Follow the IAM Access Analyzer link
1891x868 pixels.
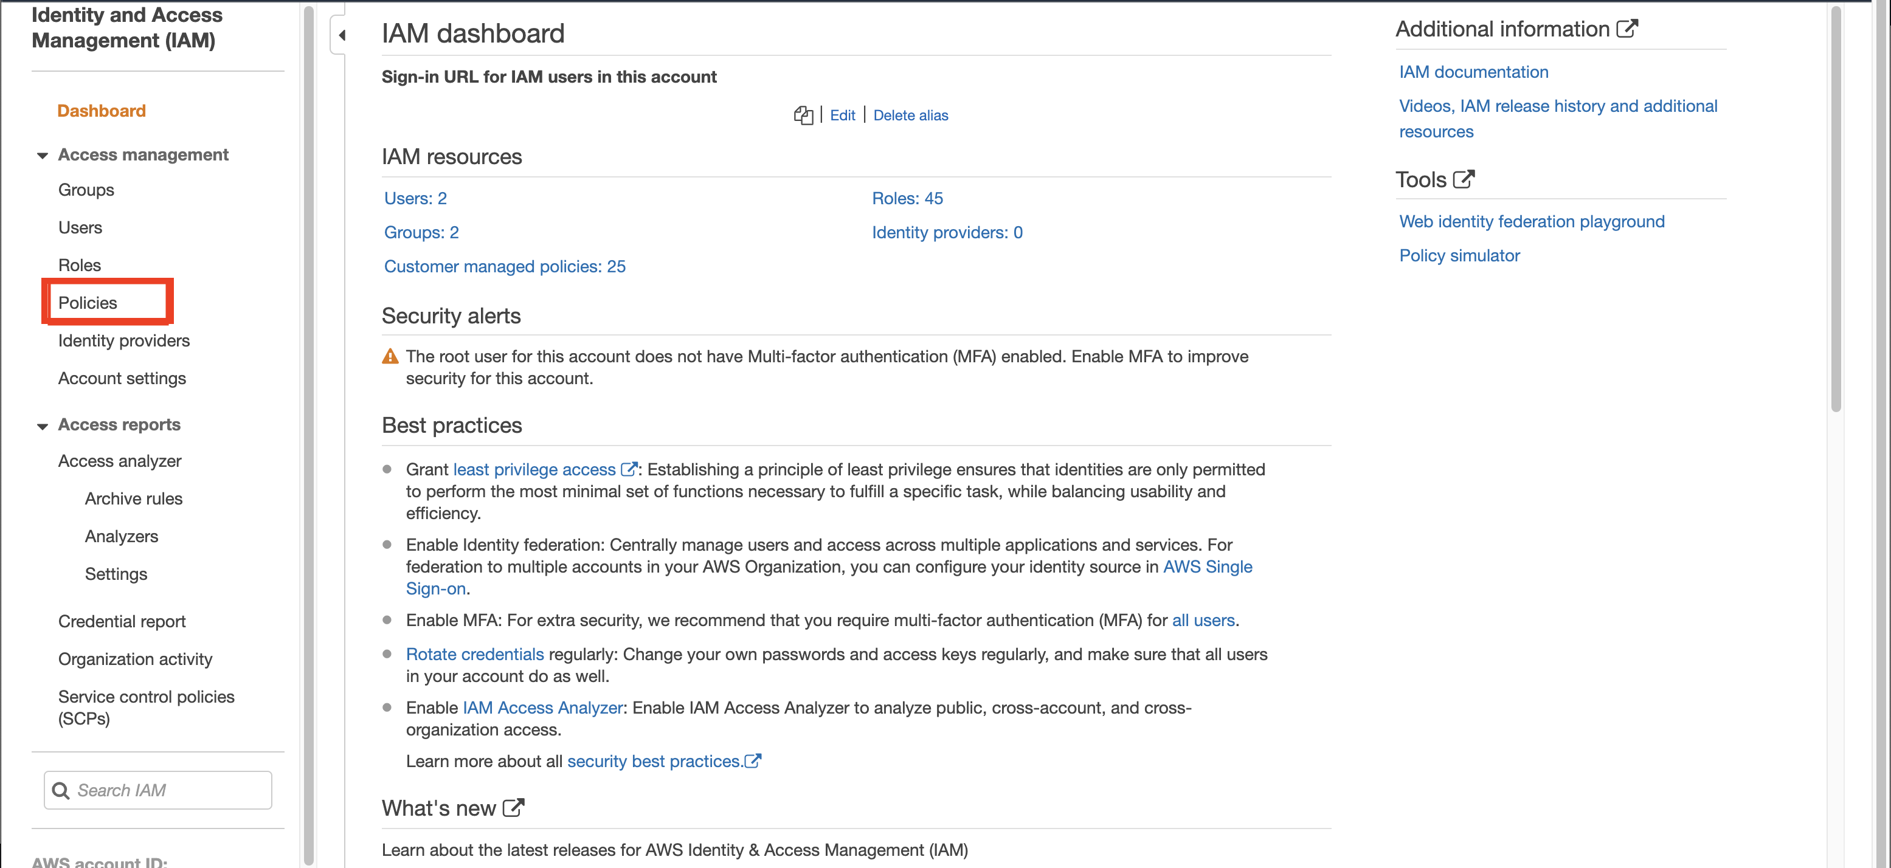click(x=542, y=708)
